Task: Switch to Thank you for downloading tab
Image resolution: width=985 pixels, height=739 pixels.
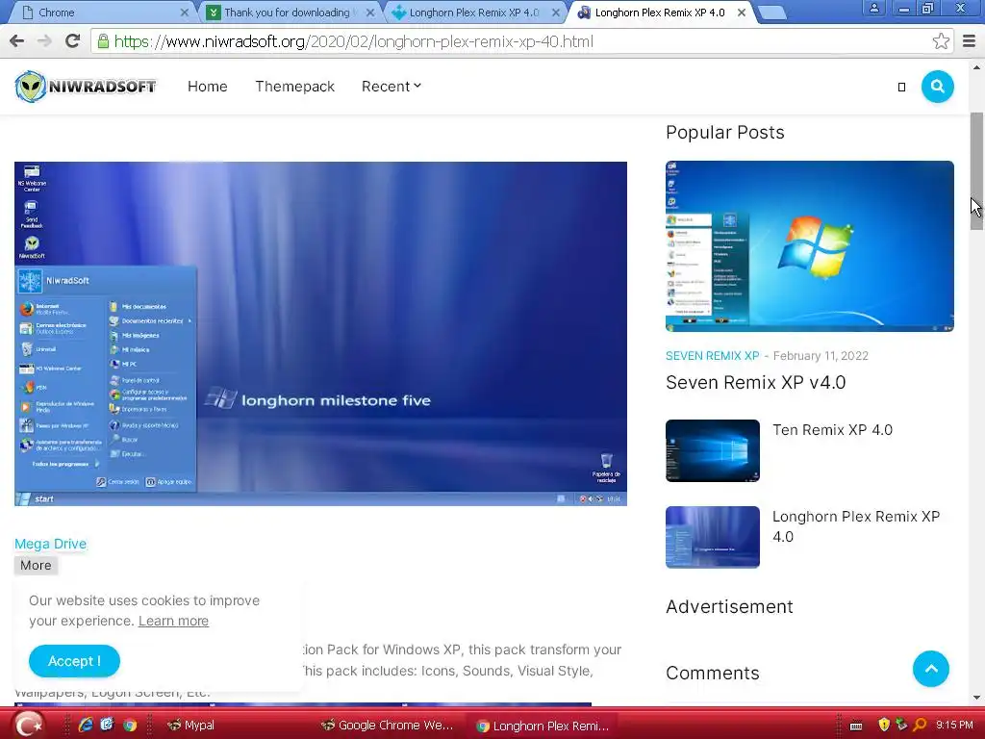Action: click(x=287, y=13)
